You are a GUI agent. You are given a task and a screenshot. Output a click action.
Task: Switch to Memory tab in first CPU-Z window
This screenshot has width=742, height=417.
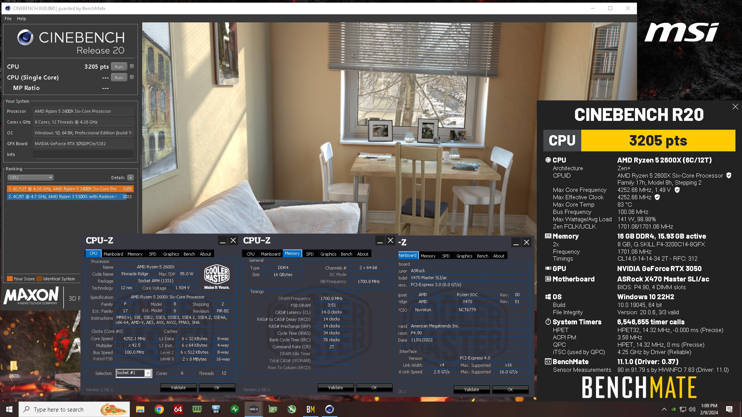pyautogui.click(x=135, y=254)
